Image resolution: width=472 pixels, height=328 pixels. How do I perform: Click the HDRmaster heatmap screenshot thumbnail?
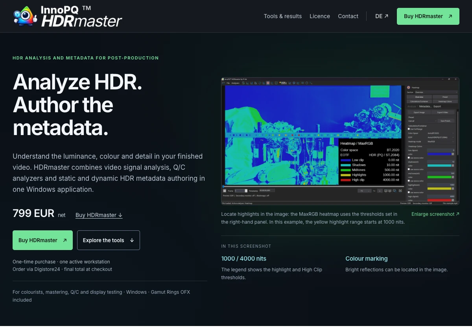tap(340, 141)
